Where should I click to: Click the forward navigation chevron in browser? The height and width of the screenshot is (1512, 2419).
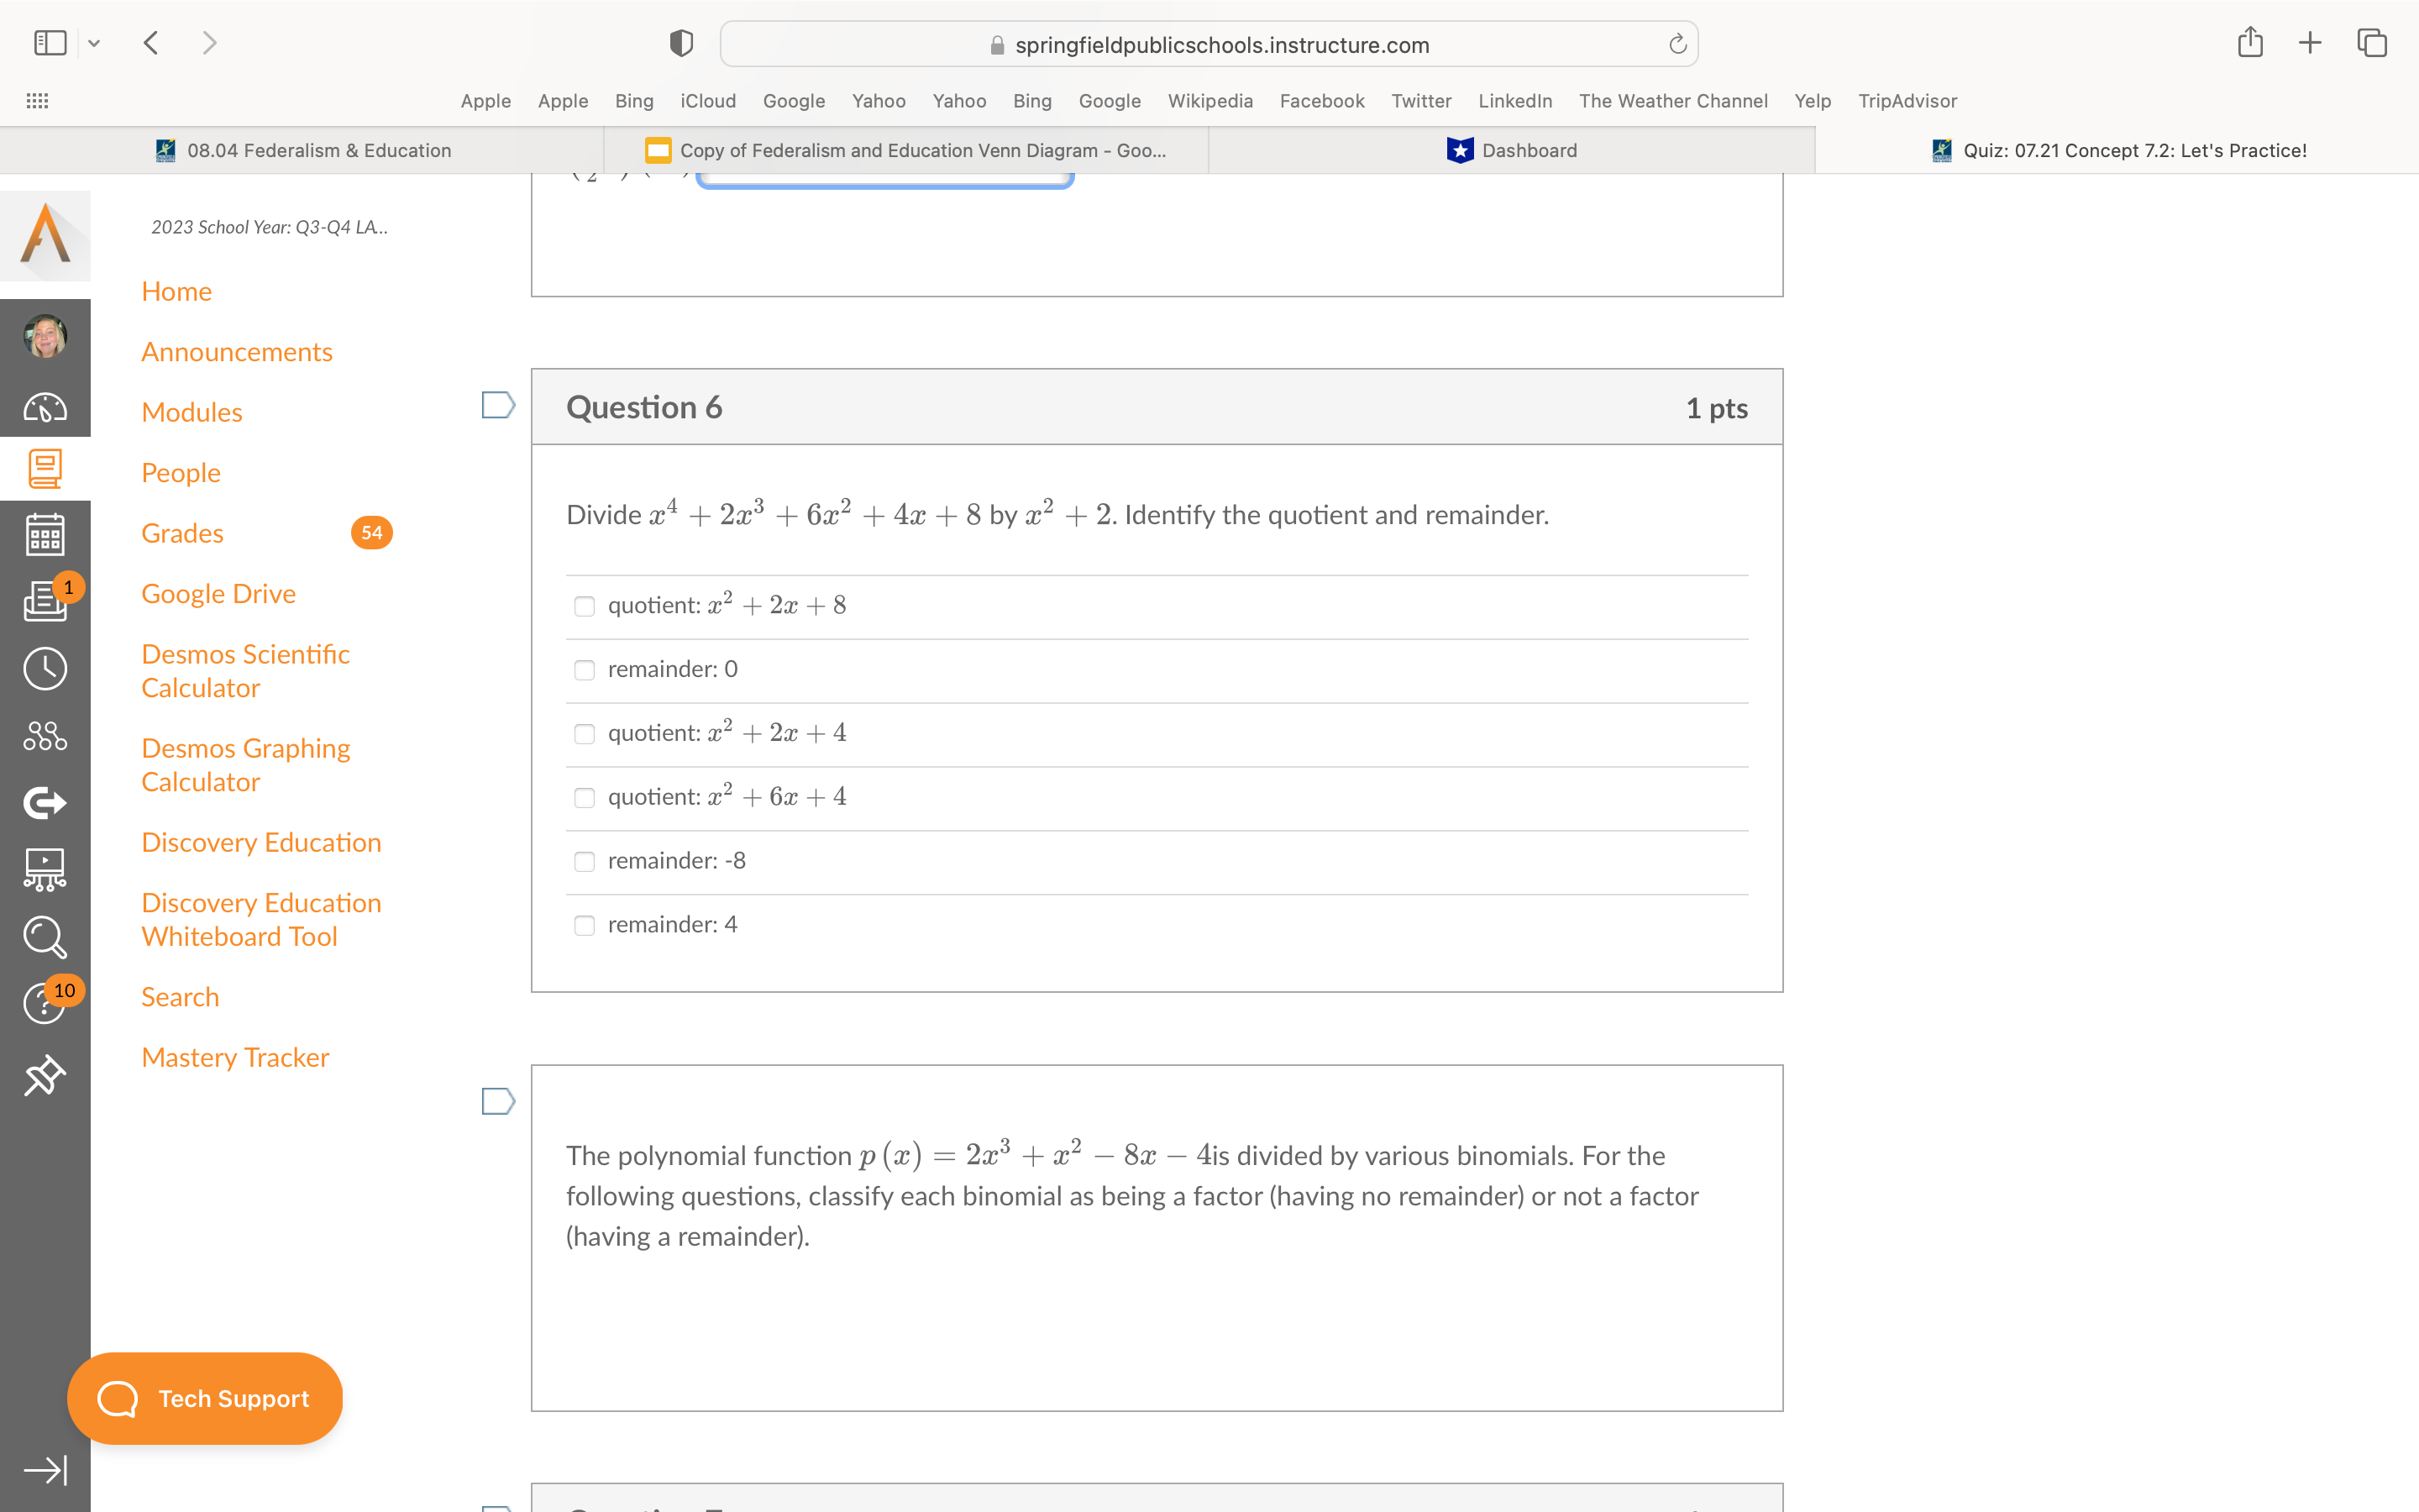209,42
